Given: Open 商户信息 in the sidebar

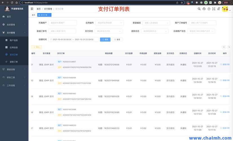Looking at the screenshot, I should (x=14, y=40).
